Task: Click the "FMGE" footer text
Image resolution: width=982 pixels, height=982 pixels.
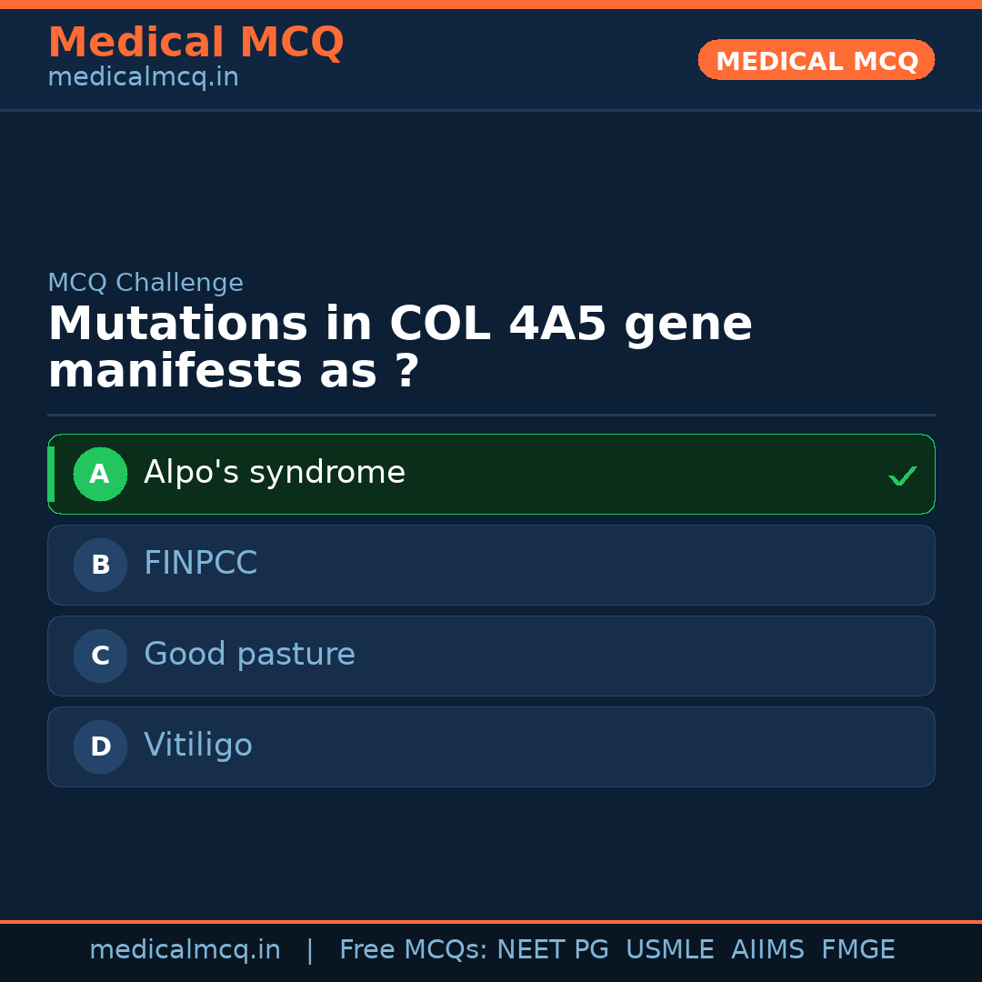Action: click(x=857, y=950)
